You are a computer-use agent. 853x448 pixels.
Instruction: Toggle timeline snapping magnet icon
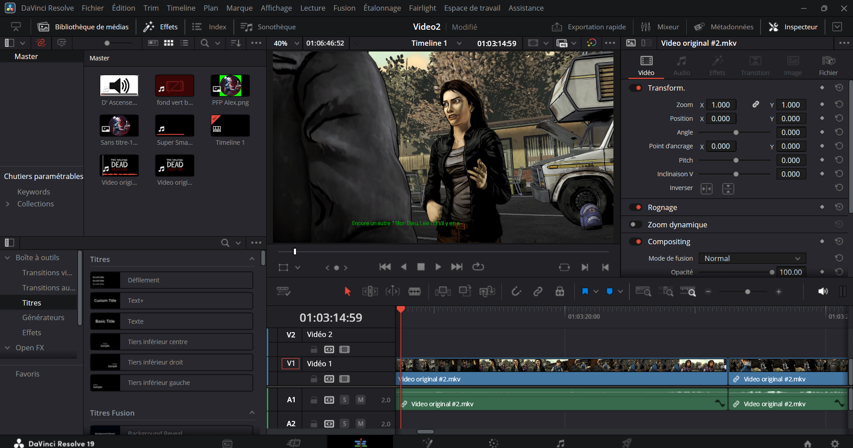[x=516, y=292]
